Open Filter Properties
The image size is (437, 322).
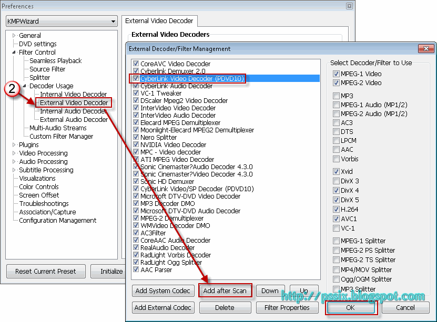pos(287,307)
